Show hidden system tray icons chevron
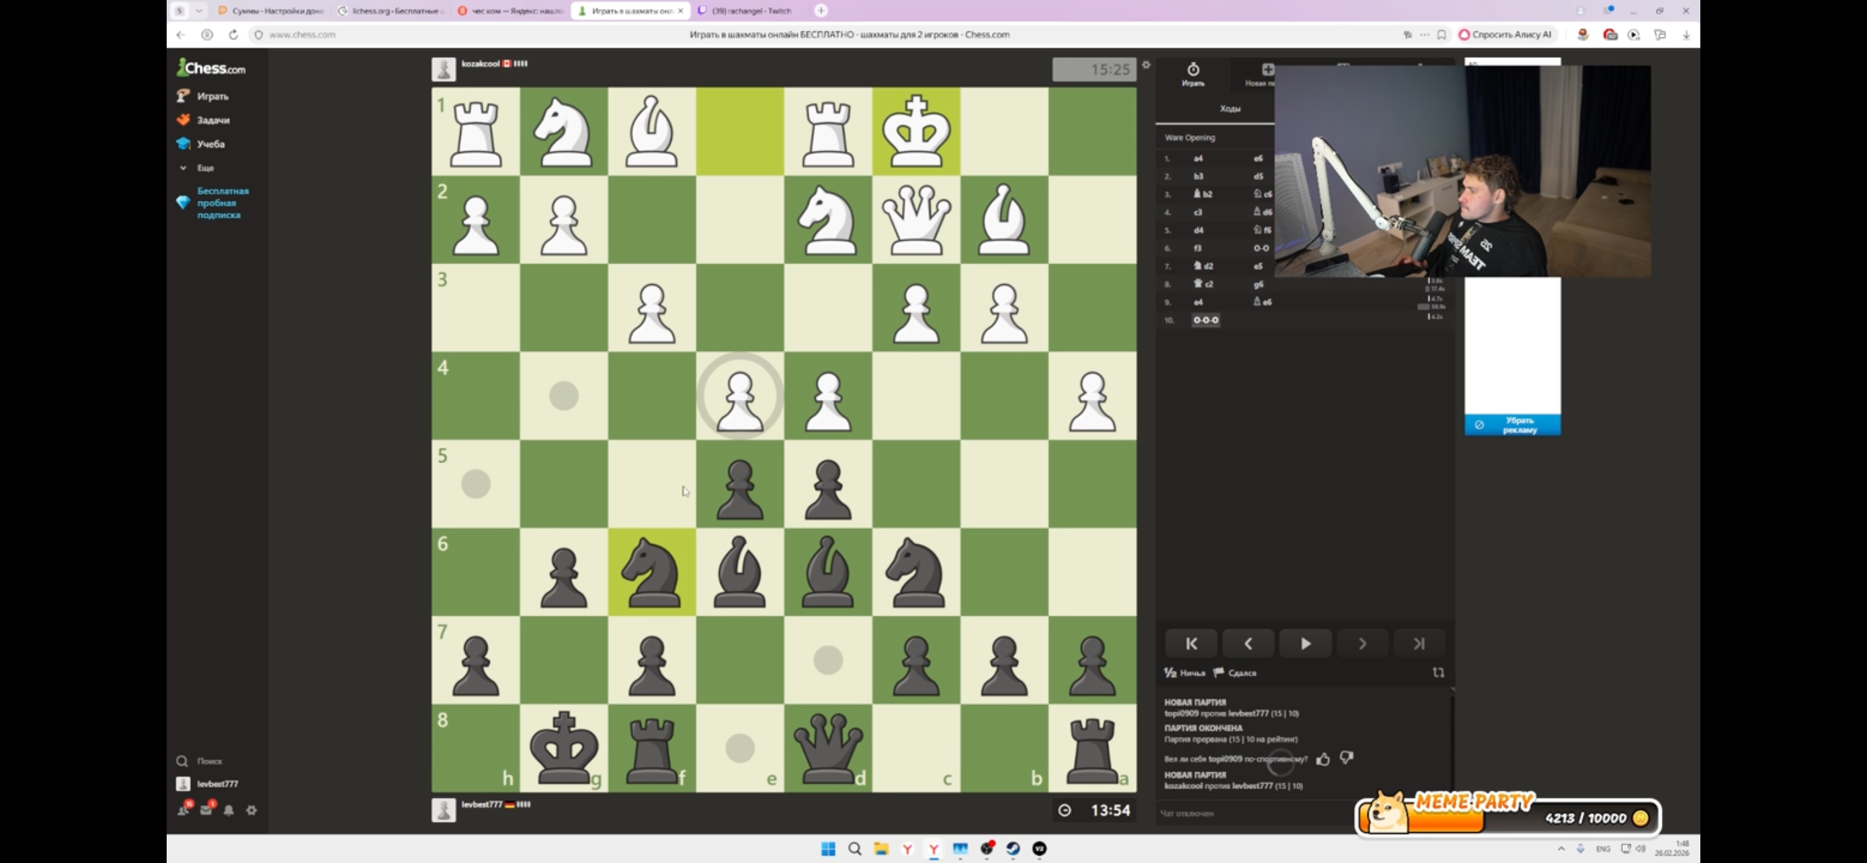 pyautogui.click(x=1561, y=848)
